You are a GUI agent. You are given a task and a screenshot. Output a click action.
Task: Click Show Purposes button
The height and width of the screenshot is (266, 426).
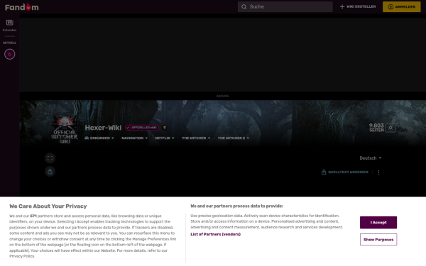(x=378, y=240)
